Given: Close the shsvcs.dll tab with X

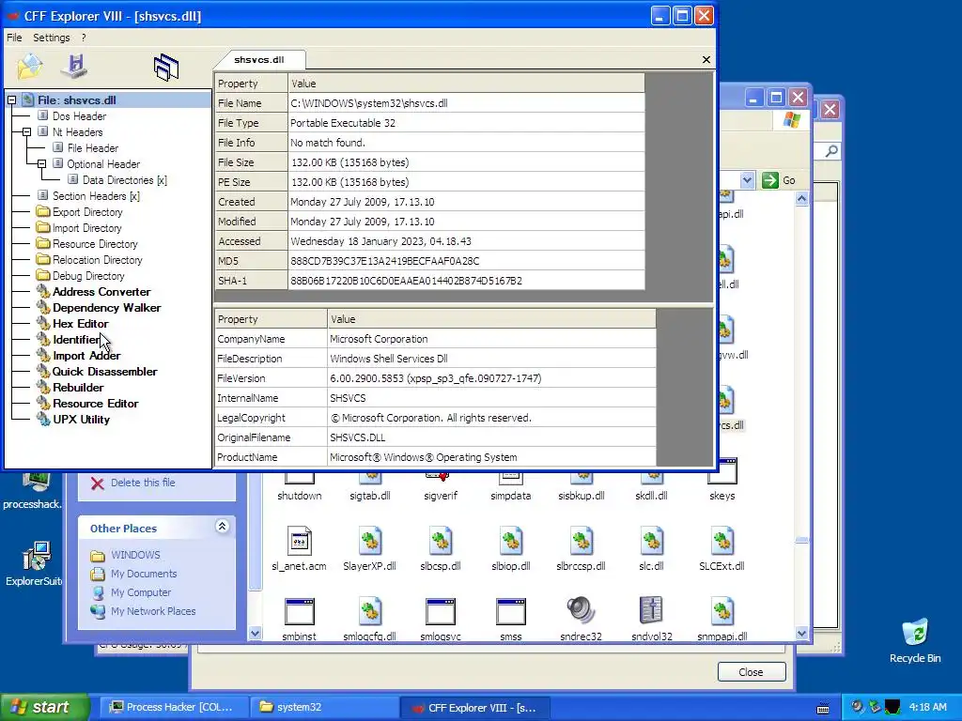Looking at the screenshot, I should (x=706, y=59).
